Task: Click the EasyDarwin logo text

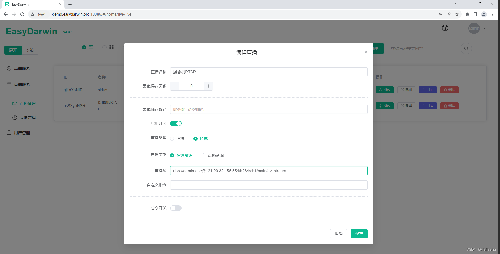Action: [x=32, y=31]
